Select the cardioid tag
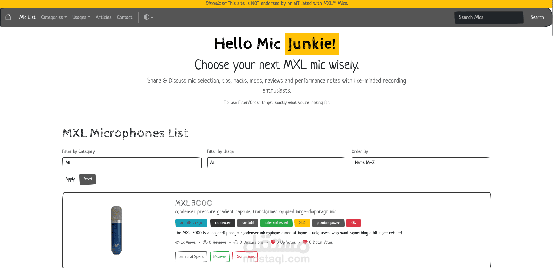This screenshot has height=270, width=553. pyautogui.click(x=248, y=223)
